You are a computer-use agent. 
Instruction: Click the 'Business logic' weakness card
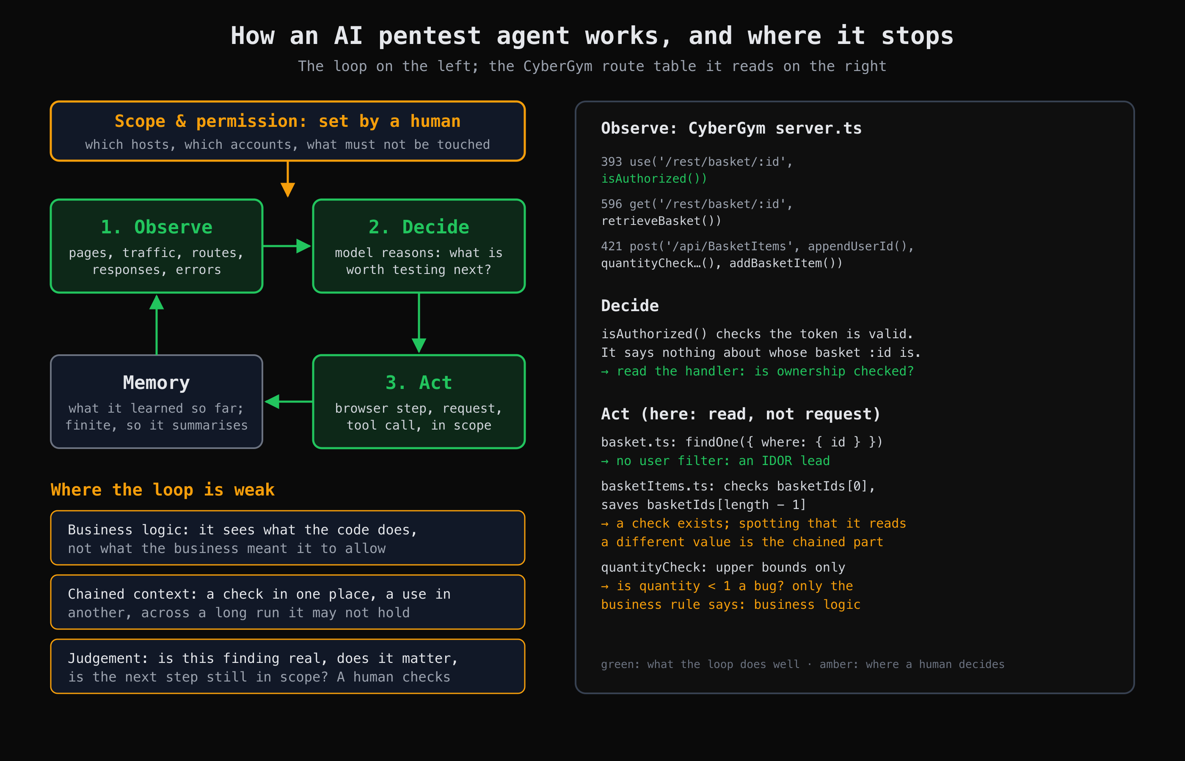[x=288, y=538]
